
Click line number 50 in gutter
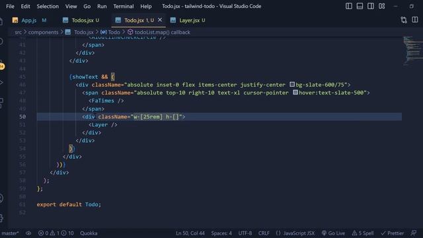pos(22,116)
